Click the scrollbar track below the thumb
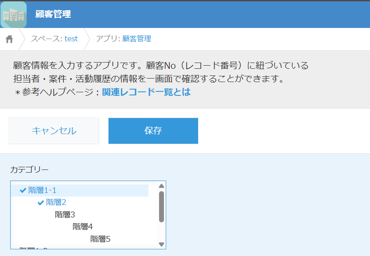The width and height of the screenshot is (370, 256). point(161,232)
